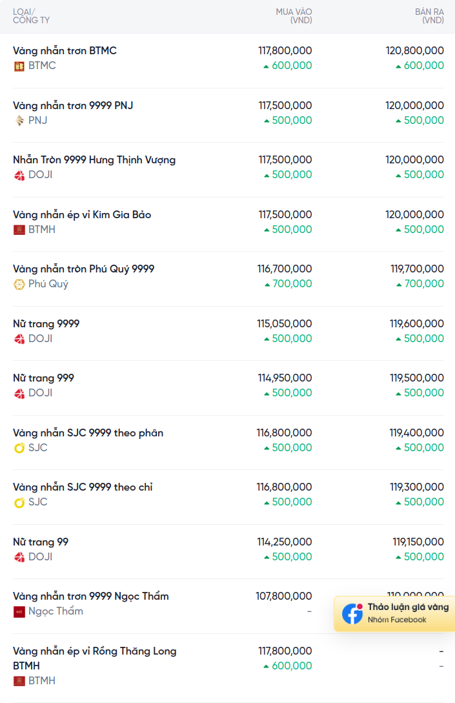Click the LOẠI/CÔNG TY column header
This screenshot has height=703, width=455.
pos(31,16)
